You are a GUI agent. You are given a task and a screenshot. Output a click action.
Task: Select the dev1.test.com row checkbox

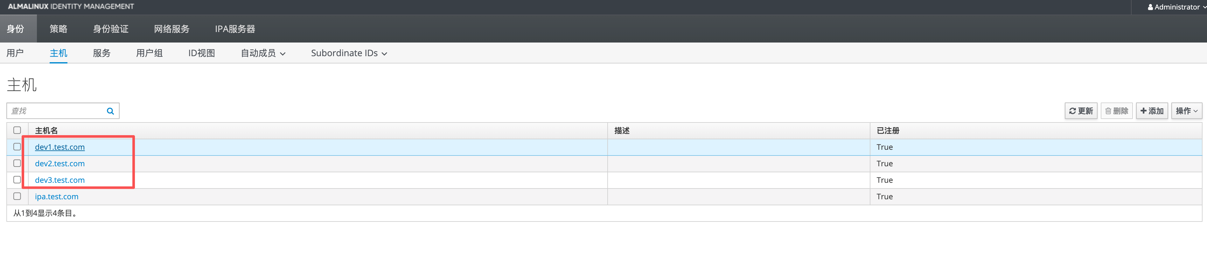pyautogui.click(x=17, y=147)
